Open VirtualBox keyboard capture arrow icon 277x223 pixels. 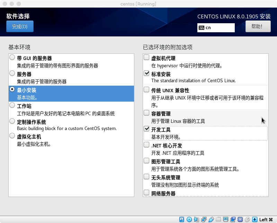254,220
